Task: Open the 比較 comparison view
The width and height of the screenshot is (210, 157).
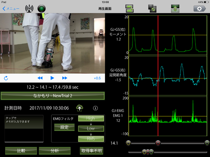Action: click(x=21, y=151)
